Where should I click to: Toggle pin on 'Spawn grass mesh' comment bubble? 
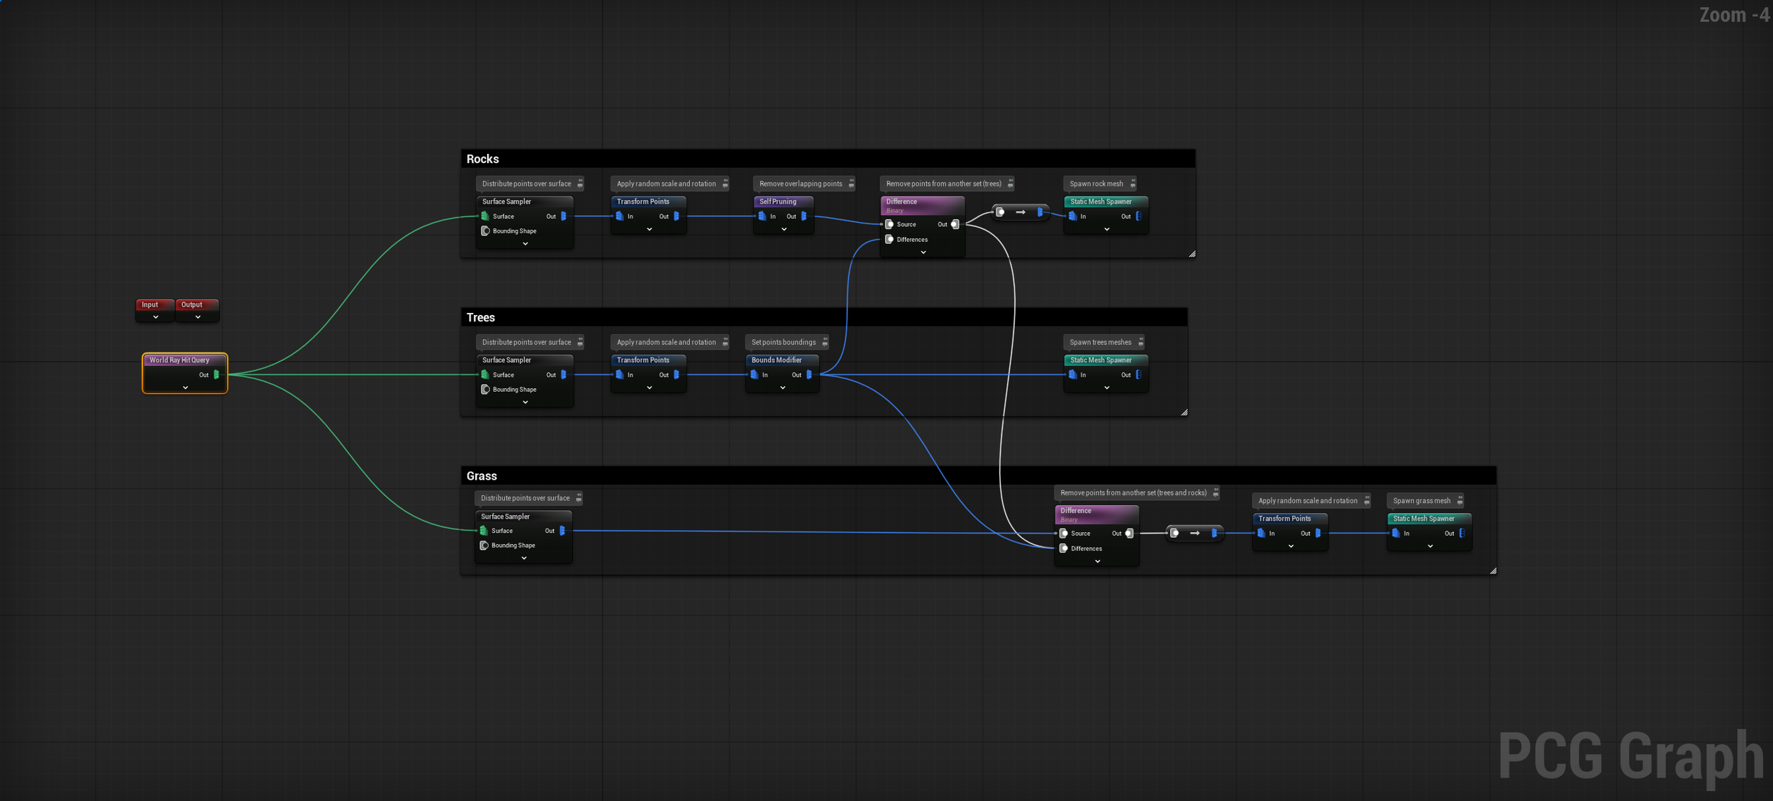(x=1460, y=501)
